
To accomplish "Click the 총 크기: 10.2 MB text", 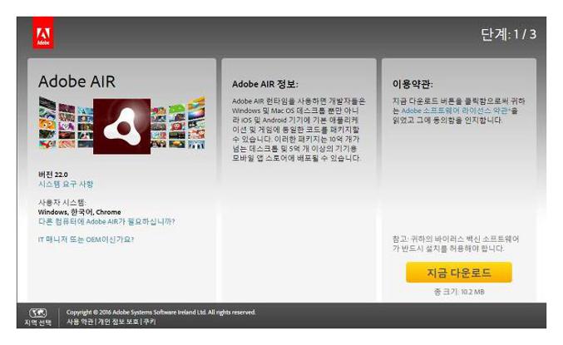I will [459, 292].
